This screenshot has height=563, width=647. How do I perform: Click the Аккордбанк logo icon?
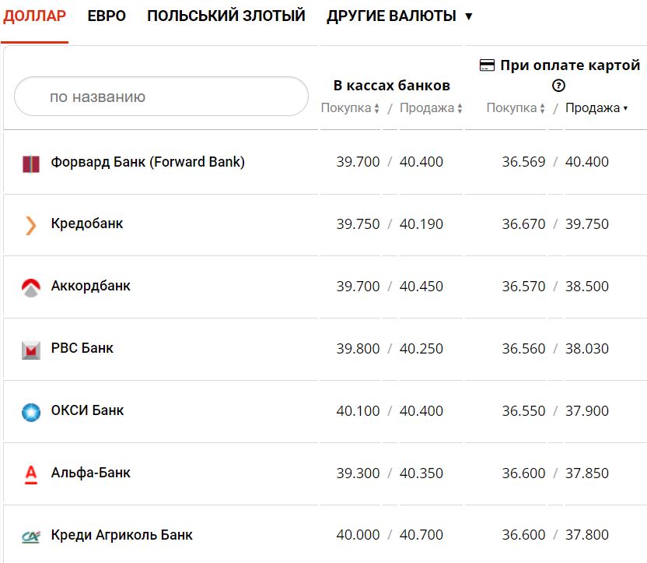point(30,286)
